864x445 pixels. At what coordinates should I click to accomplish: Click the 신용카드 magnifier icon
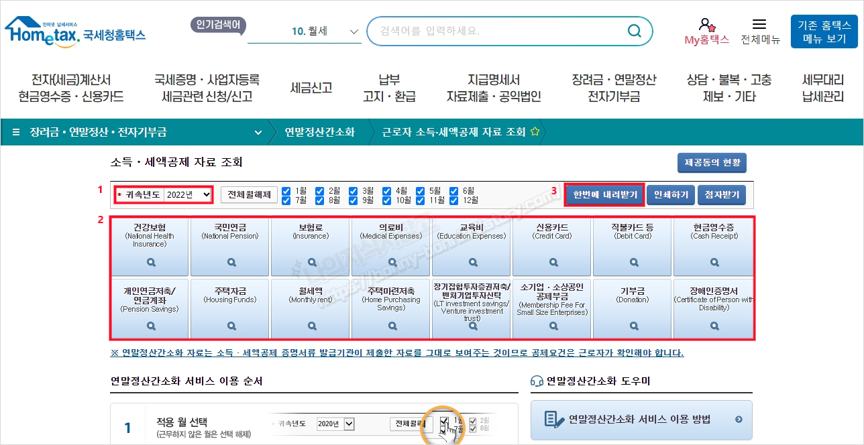click(553, 263)
